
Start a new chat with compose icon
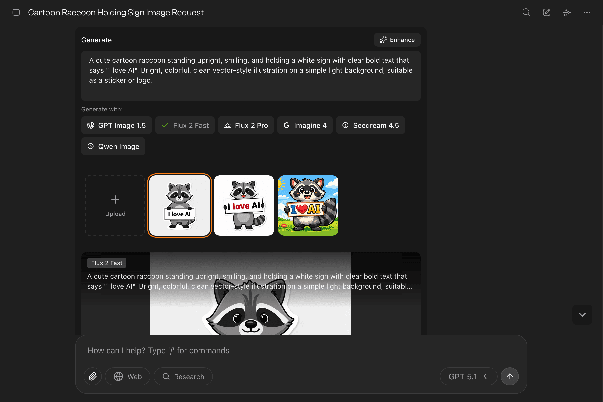(546, 12)
